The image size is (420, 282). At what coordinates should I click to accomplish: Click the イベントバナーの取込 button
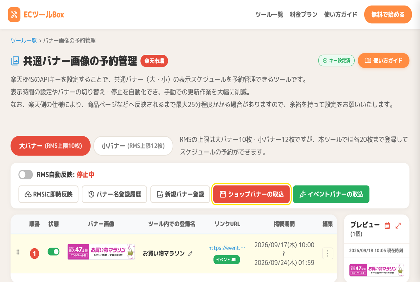[331, 194]
